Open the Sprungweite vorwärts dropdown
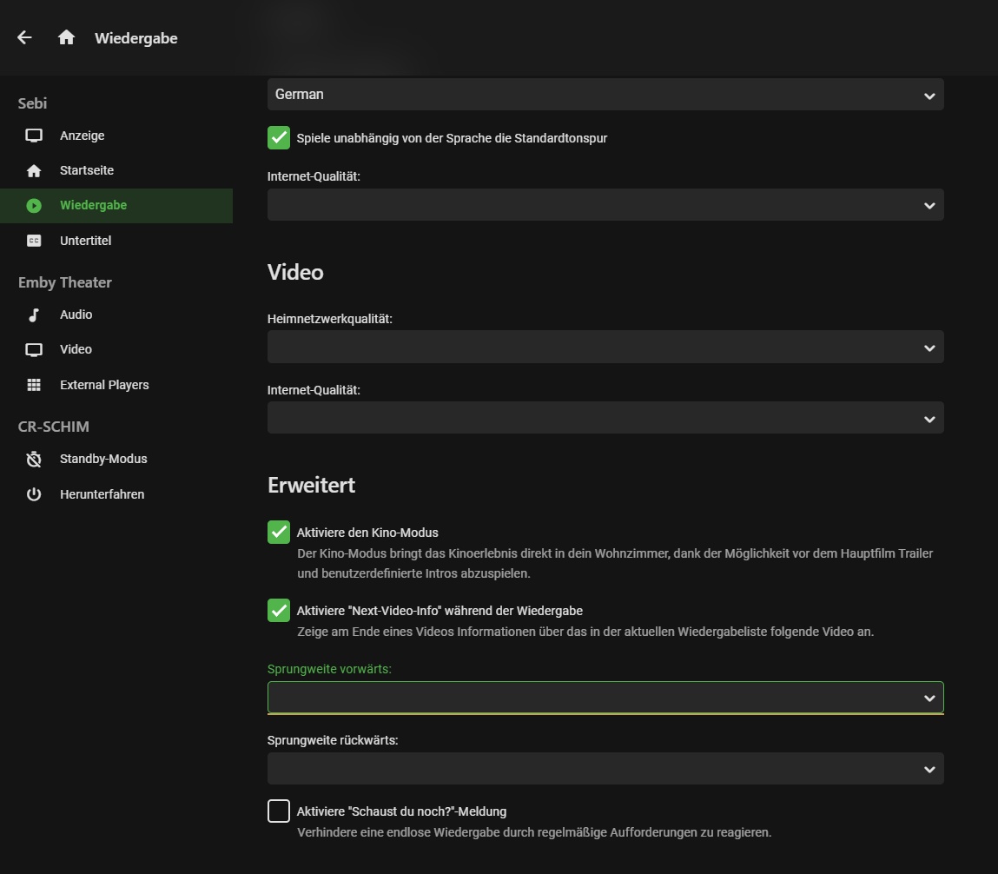Image resolution: width=998 pixels, height=874 pixels. point(605,698)
